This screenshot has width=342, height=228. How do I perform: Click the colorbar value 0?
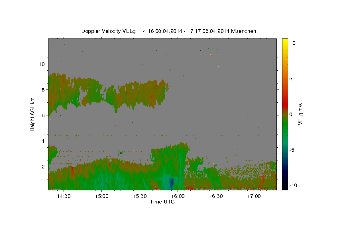pyautogui.click(x=291, y=114)
